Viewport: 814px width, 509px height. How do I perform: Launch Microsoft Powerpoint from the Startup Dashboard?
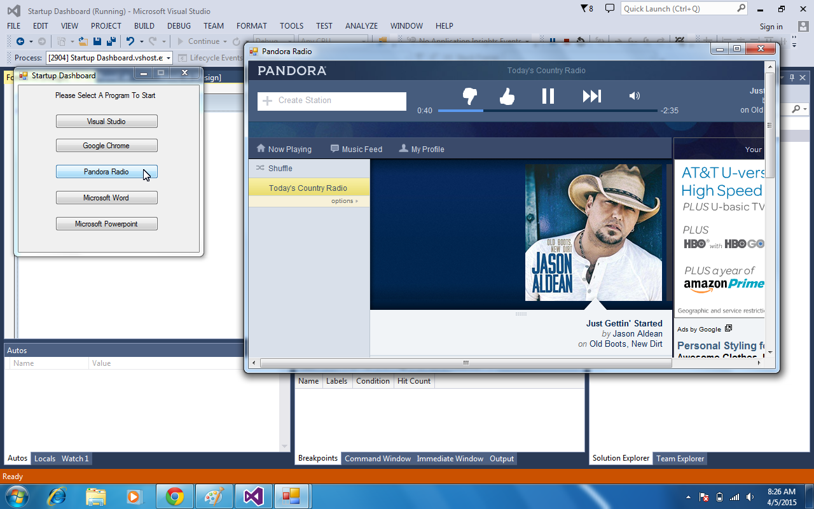[106, 224]
